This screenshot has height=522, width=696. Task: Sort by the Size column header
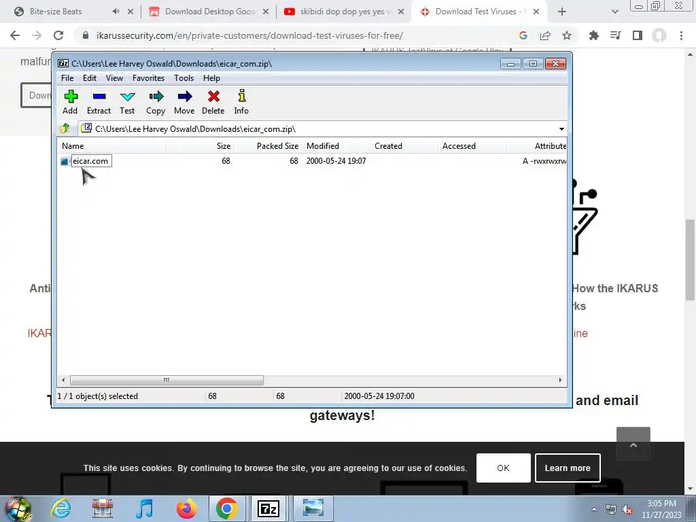point(201,146)
